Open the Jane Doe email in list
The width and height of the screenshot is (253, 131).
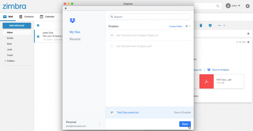(48, 36)
